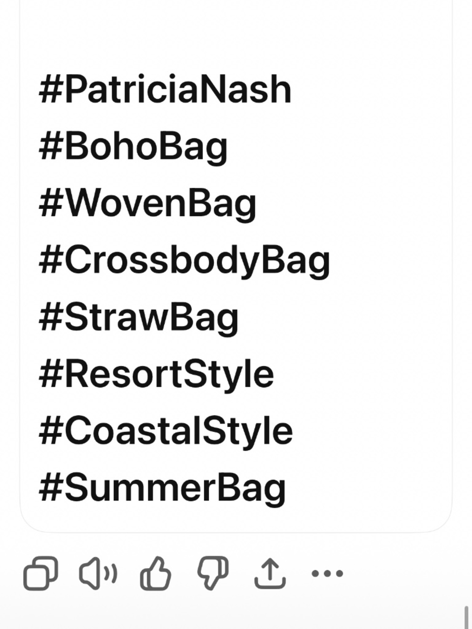
Task: Share the response using the upload icon
Action: 270,573
